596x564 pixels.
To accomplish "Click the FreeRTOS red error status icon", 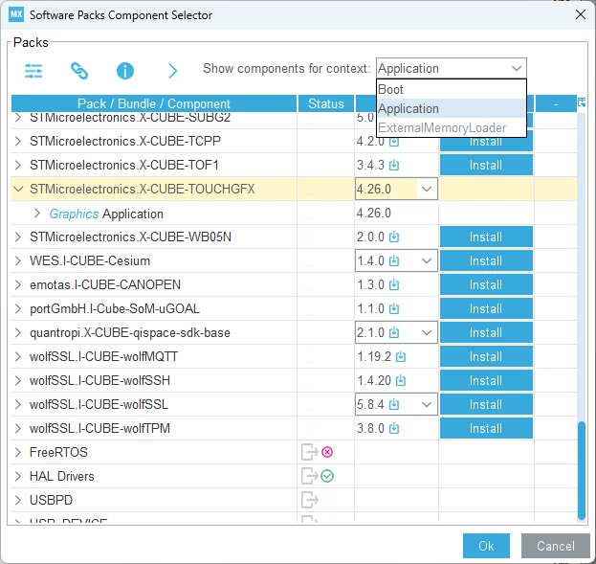I will pyautogui.click(x=327, y=452).
